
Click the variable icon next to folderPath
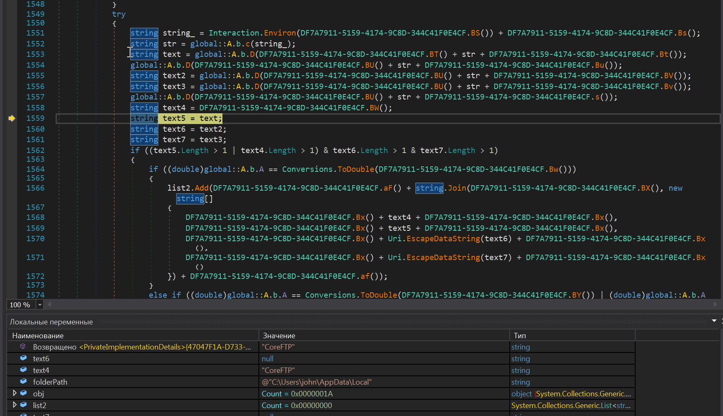[x=24, y=382]
